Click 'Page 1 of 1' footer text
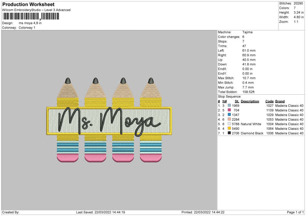The height and width of the screenshot is (216, 306). pyautogui.click(x=295, y=212)
